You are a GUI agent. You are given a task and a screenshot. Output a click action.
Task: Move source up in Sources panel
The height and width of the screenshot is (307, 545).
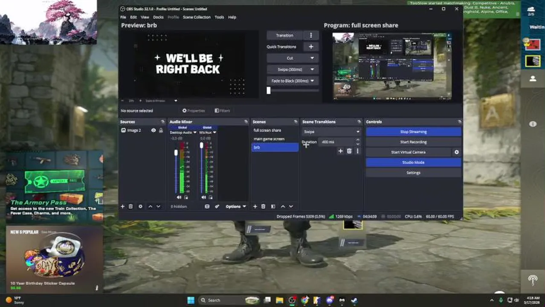150,206
